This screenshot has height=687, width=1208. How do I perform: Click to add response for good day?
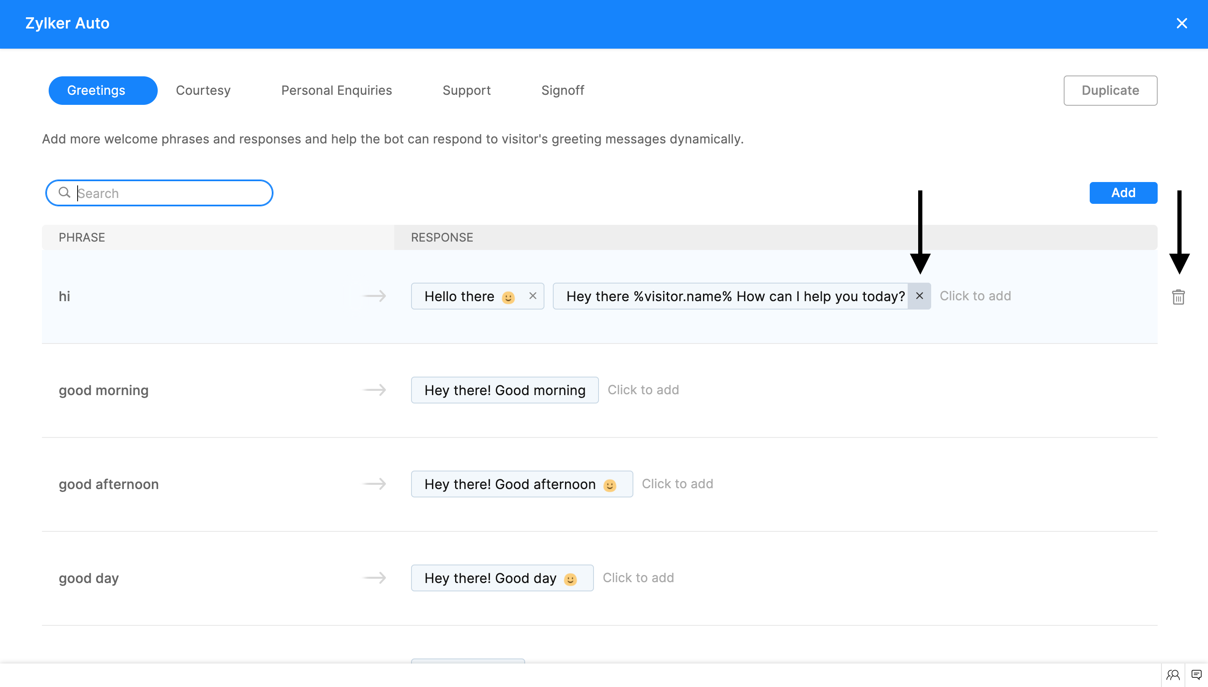(x=638, y=578)
